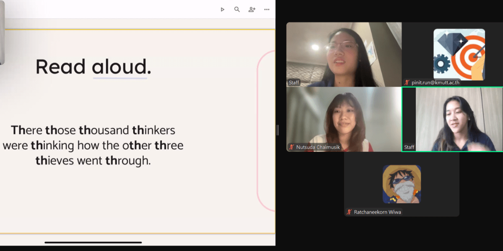Click muted mic icon beside pinit.run@kmutt.ac.th
Image resolution: width=503 pixels, height=251 pixels.
click(x=407, y=83)
